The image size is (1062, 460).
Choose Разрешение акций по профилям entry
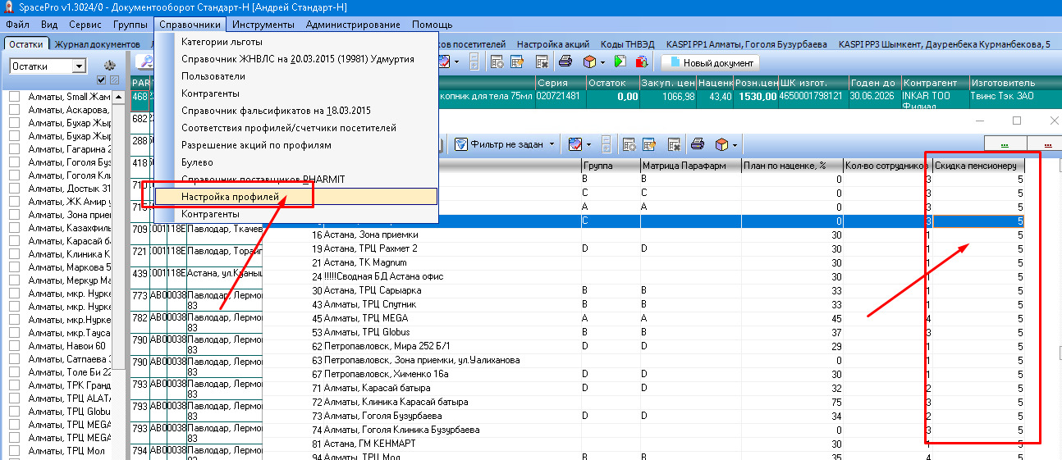[x=296, y=145]
